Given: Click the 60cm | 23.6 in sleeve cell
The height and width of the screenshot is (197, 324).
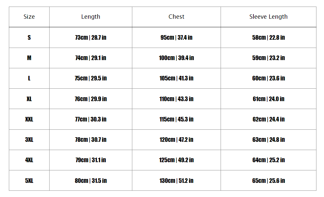Looking at the screenshot, I should [x=268, y=78].
